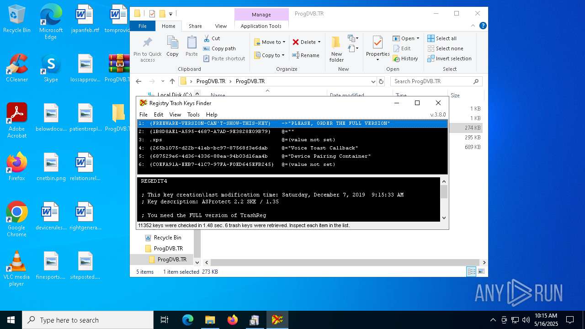This screenshot has width=585, height=329.
Task: Select trash key row 2 {1B8D8AE1-A595...}
Action: tap(292, 132)
